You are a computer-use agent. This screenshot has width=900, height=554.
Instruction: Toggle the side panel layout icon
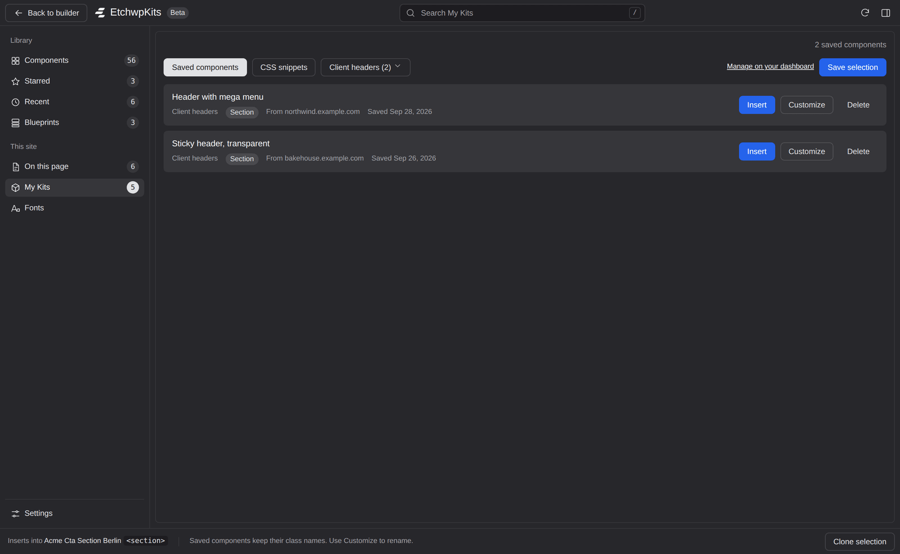tap(885, 13)
